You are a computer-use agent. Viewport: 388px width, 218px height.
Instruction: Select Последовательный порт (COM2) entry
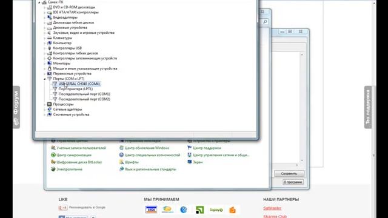pos(84,99)
